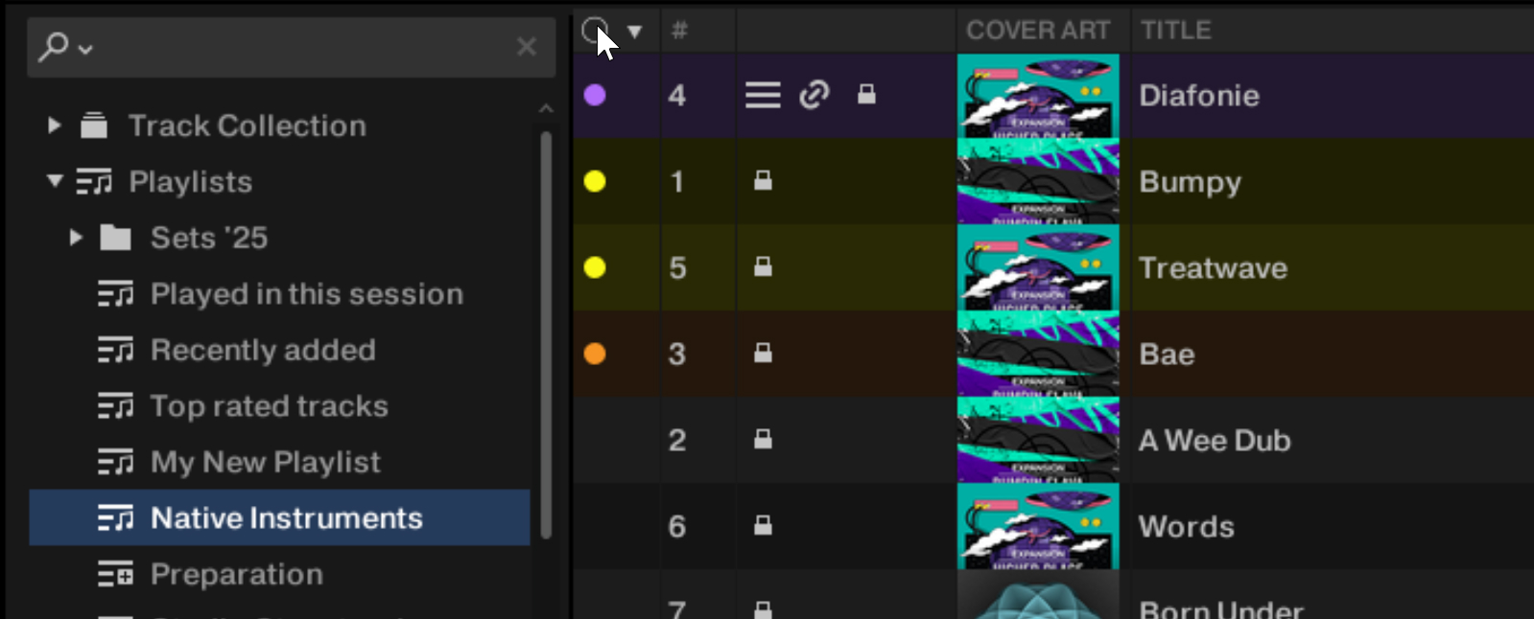Viewport: 1534px width, 619px height.
Task: Select the Track Collection tree item
Action: click(x=248, y=126)
